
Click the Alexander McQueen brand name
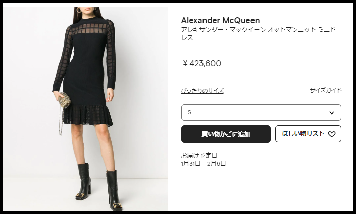(x=220, y=20)
